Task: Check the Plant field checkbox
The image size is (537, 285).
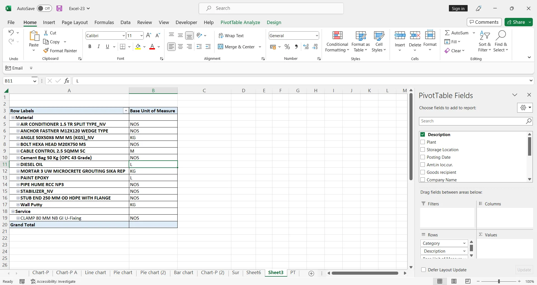Action: (x=423, y=142)
